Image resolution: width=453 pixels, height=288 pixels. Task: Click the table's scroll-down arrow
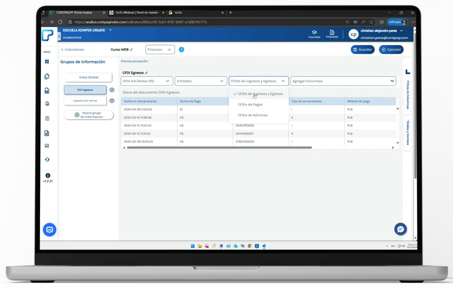(398, 143)
